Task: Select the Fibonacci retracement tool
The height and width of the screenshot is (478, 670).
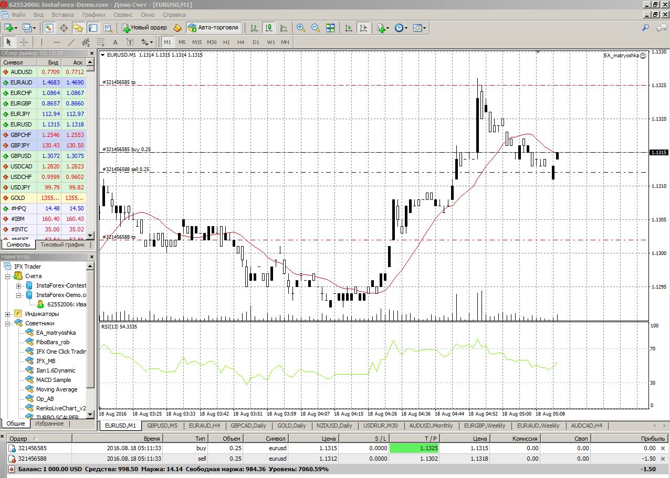Action: tap(101, 42)
